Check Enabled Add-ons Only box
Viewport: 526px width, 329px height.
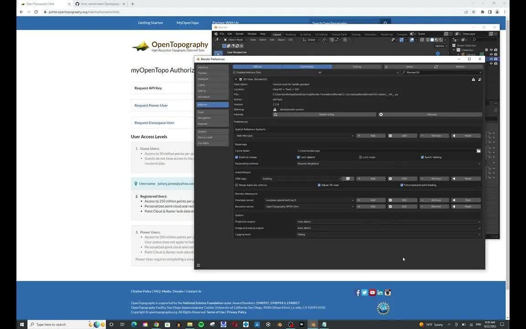(235, 73)
